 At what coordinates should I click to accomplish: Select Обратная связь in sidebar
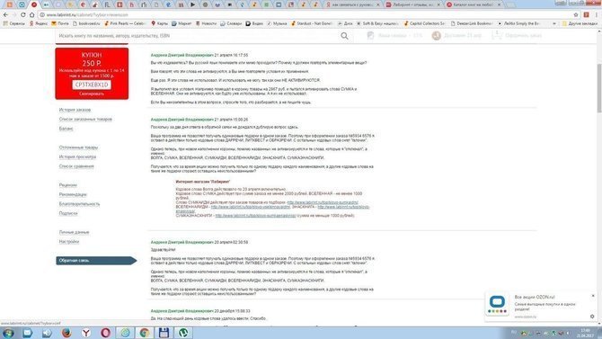point(96,261)
